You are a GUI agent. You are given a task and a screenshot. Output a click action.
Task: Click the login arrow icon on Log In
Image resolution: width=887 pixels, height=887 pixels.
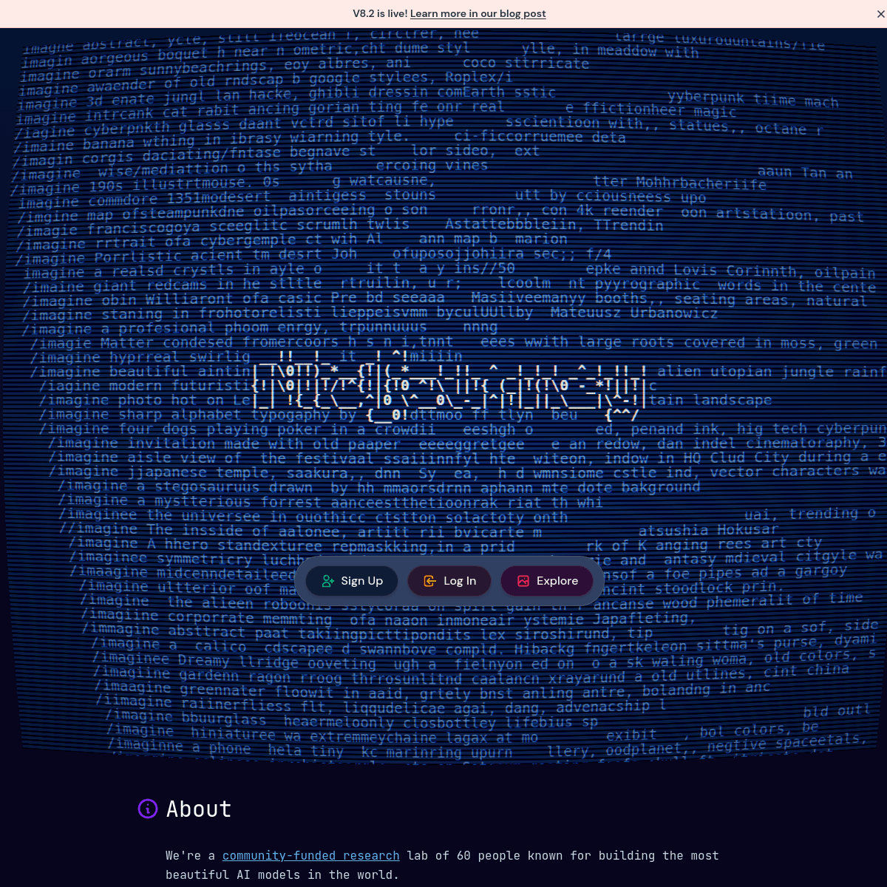tap(429, 581)
